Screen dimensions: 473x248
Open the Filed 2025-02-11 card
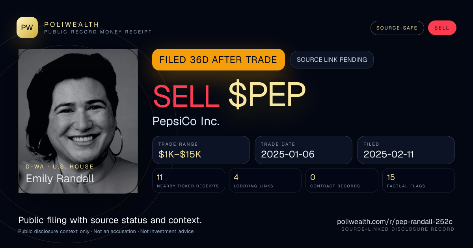click(x=406, y=150)
